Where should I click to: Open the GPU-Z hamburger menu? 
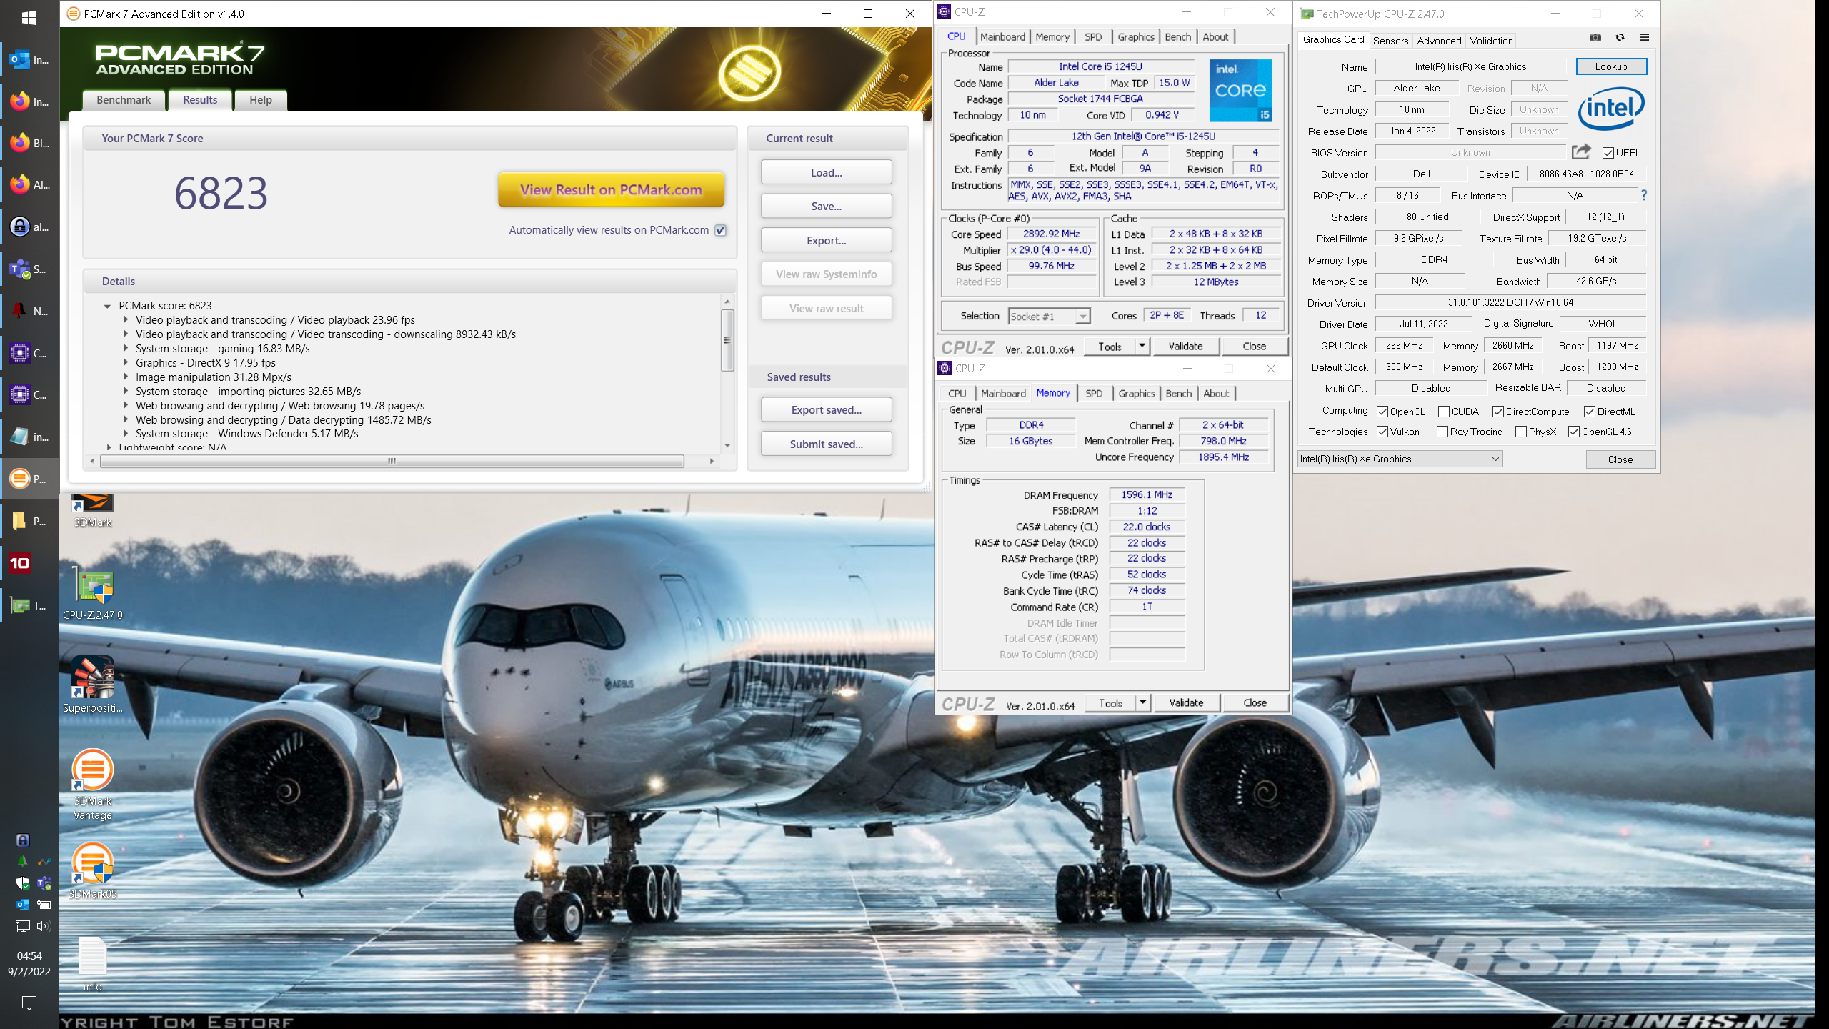click(1644, 37)
